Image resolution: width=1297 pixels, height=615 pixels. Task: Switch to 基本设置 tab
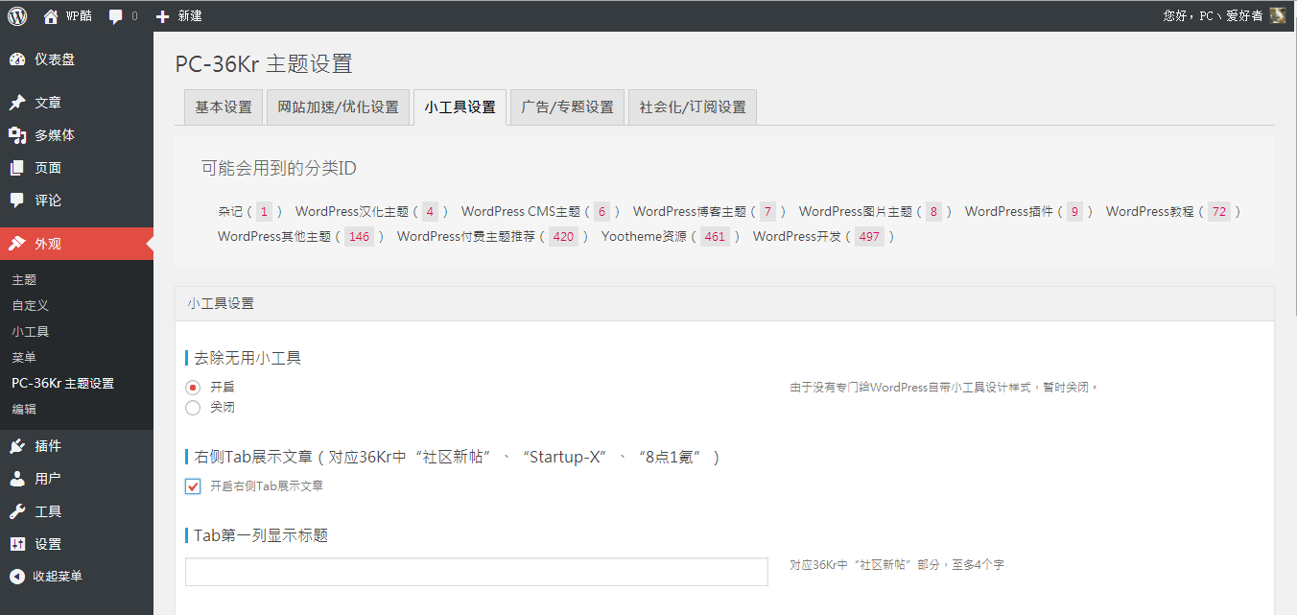tap(224, 107)
